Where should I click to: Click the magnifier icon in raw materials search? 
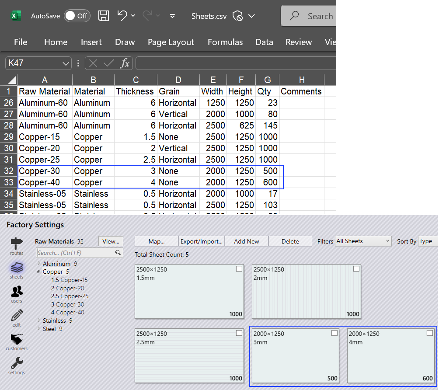pos(118,253)
